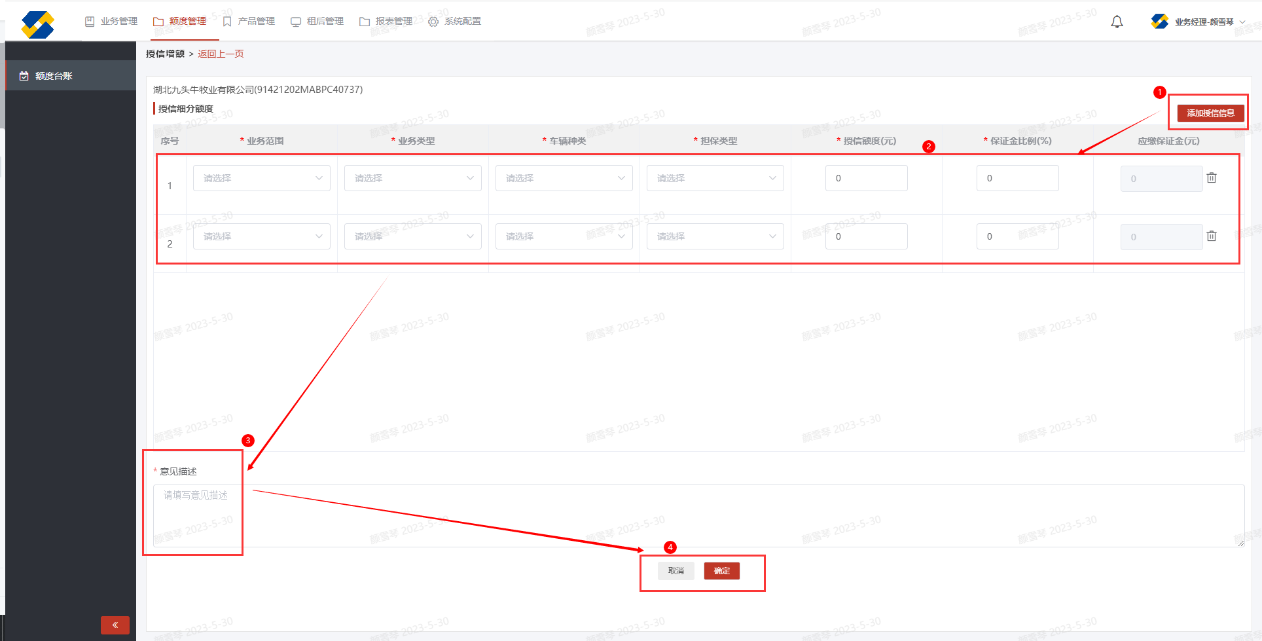The height and width of the screenshot is (641, 1262).
Task: Open 系统配置 gear menu
Action: point(454,22)
